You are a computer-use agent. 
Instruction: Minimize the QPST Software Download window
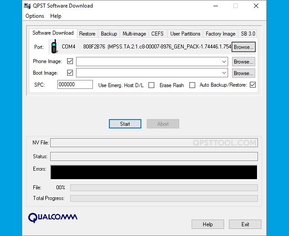pos(216,6)
